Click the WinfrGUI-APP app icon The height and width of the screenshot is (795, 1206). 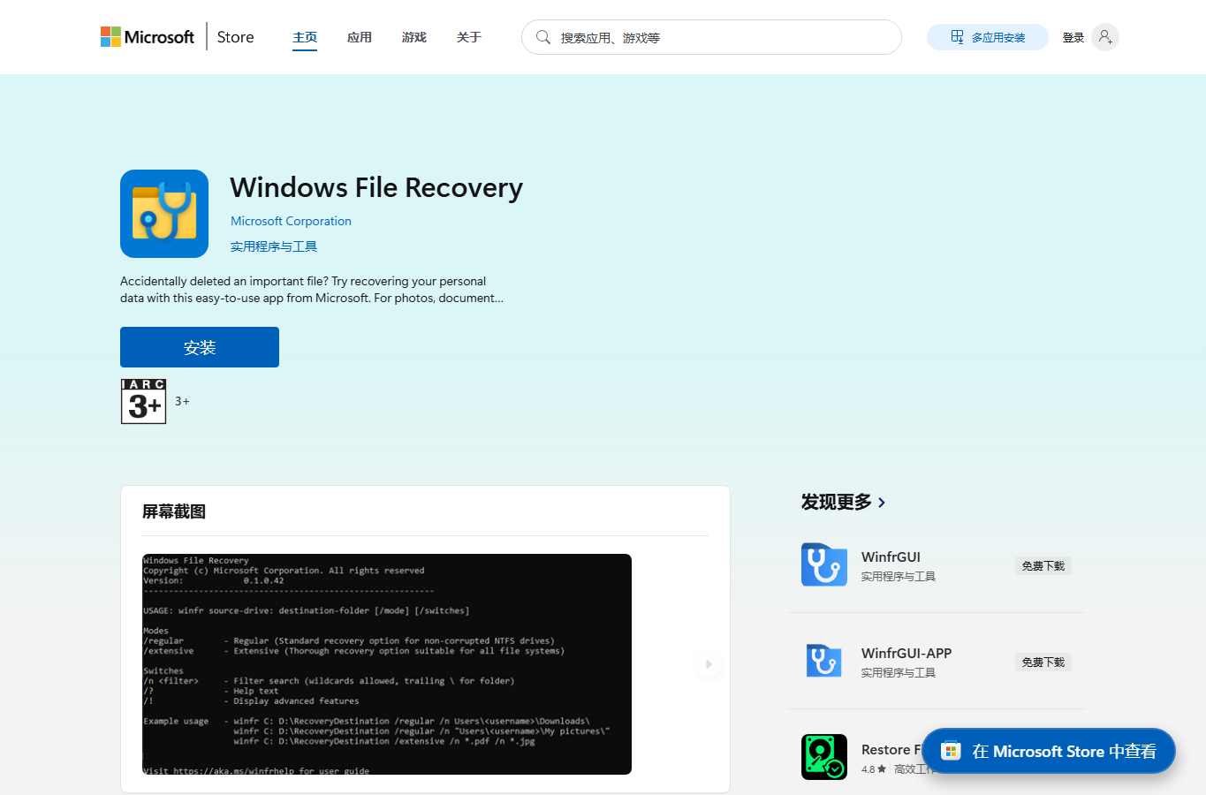824,661
